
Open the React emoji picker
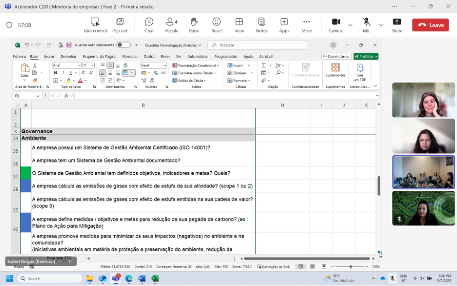[216, 25]
